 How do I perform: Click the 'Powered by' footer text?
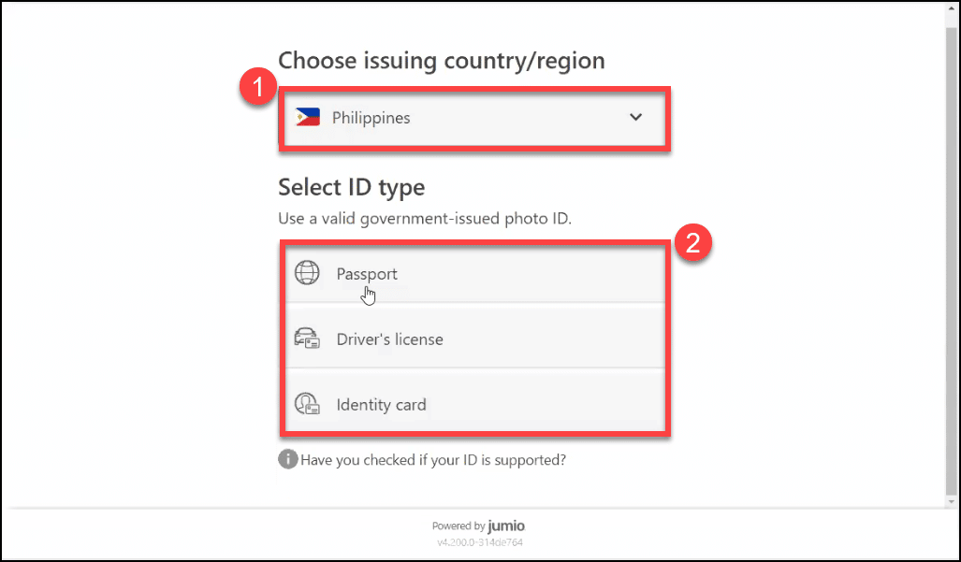(x=459, y=526)
